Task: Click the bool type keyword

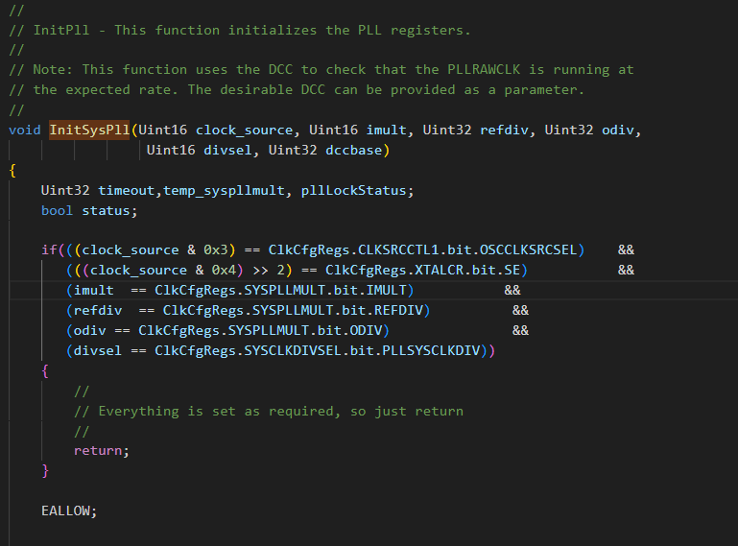Action: (x=57, y=210)
